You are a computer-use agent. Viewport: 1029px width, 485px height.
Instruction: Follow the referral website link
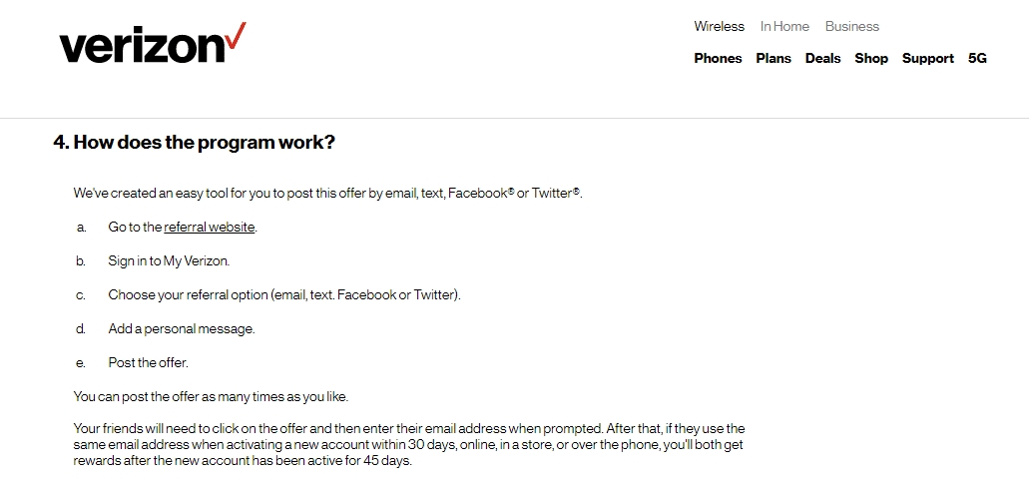click(210, 228)
